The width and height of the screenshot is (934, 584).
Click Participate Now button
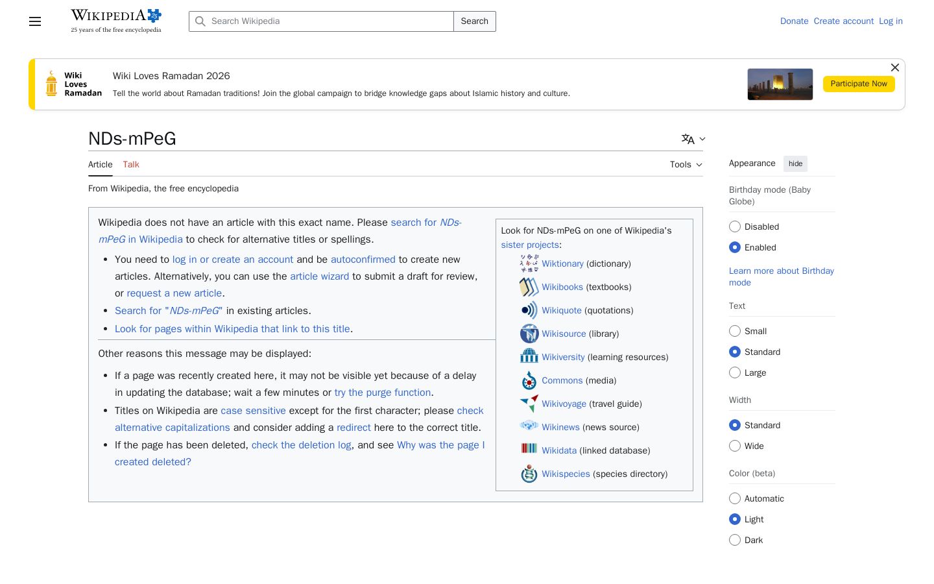click(x=859, y=84)
